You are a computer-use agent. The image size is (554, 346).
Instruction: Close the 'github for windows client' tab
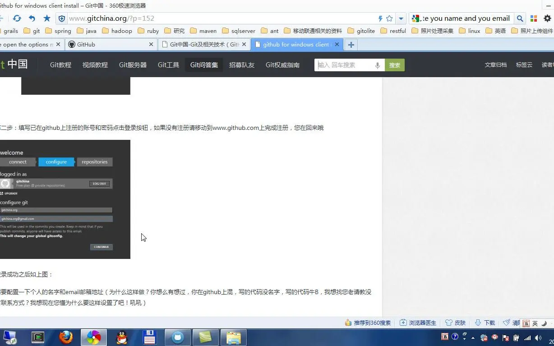337,45
